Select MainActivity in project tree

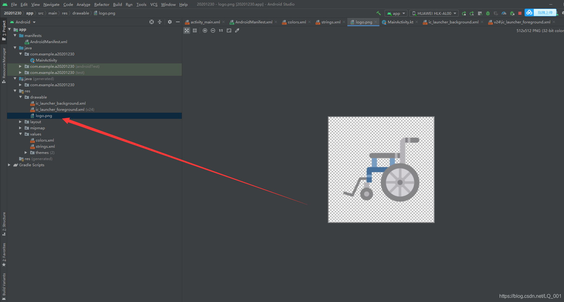pos(43,60)
